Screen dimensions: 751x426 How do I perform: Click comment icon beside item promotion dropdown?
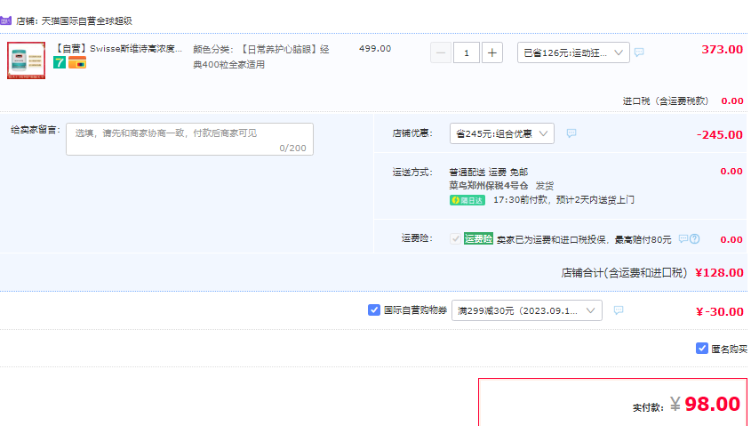(639, 52)
